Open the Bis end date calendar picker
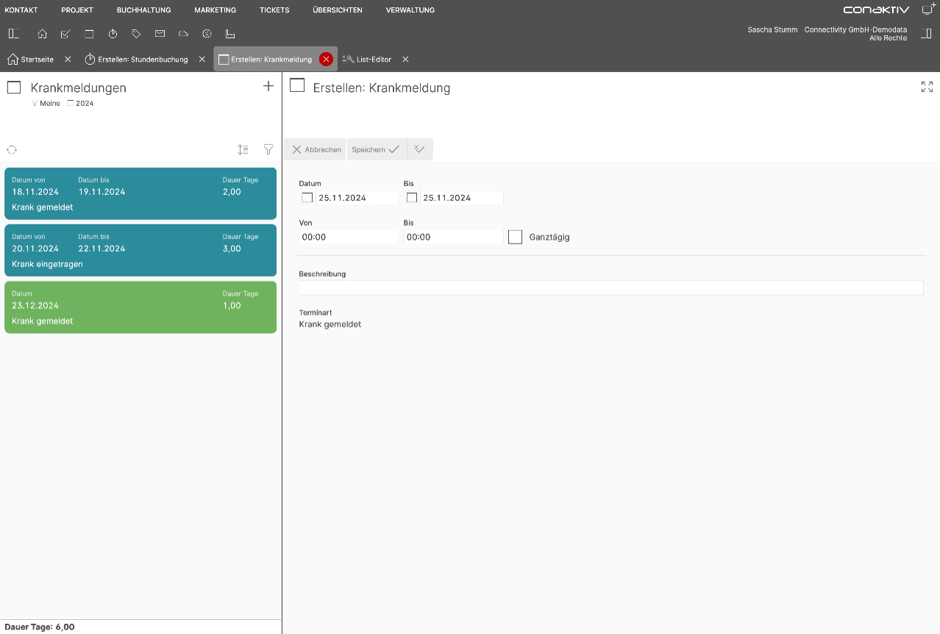Viewport: 940px width, 634px height. pyautogui.click(x=412, y=198)
